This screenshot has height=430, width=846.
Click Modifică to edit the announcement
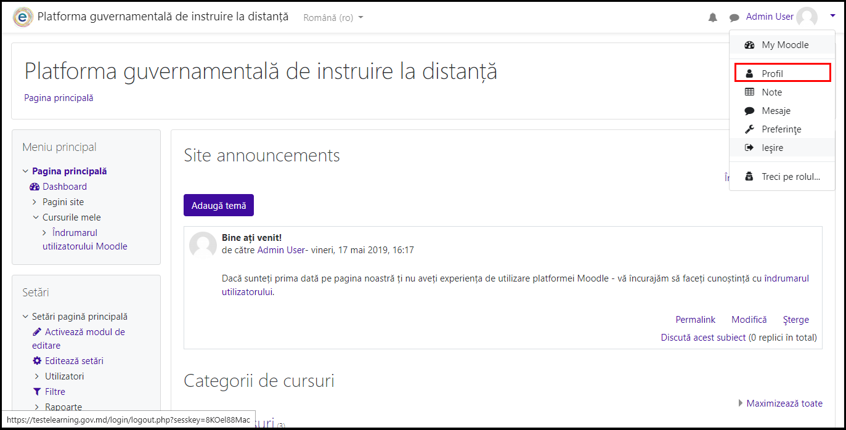(x=749, y=320)
